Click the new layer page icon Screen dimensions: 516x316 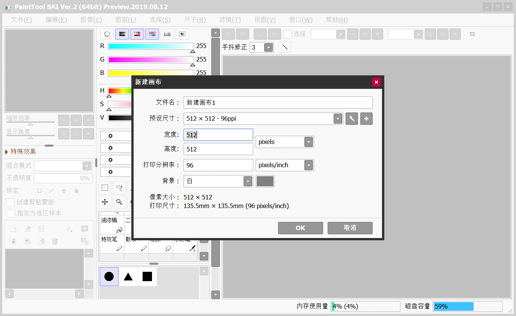[x=13, y=229]
